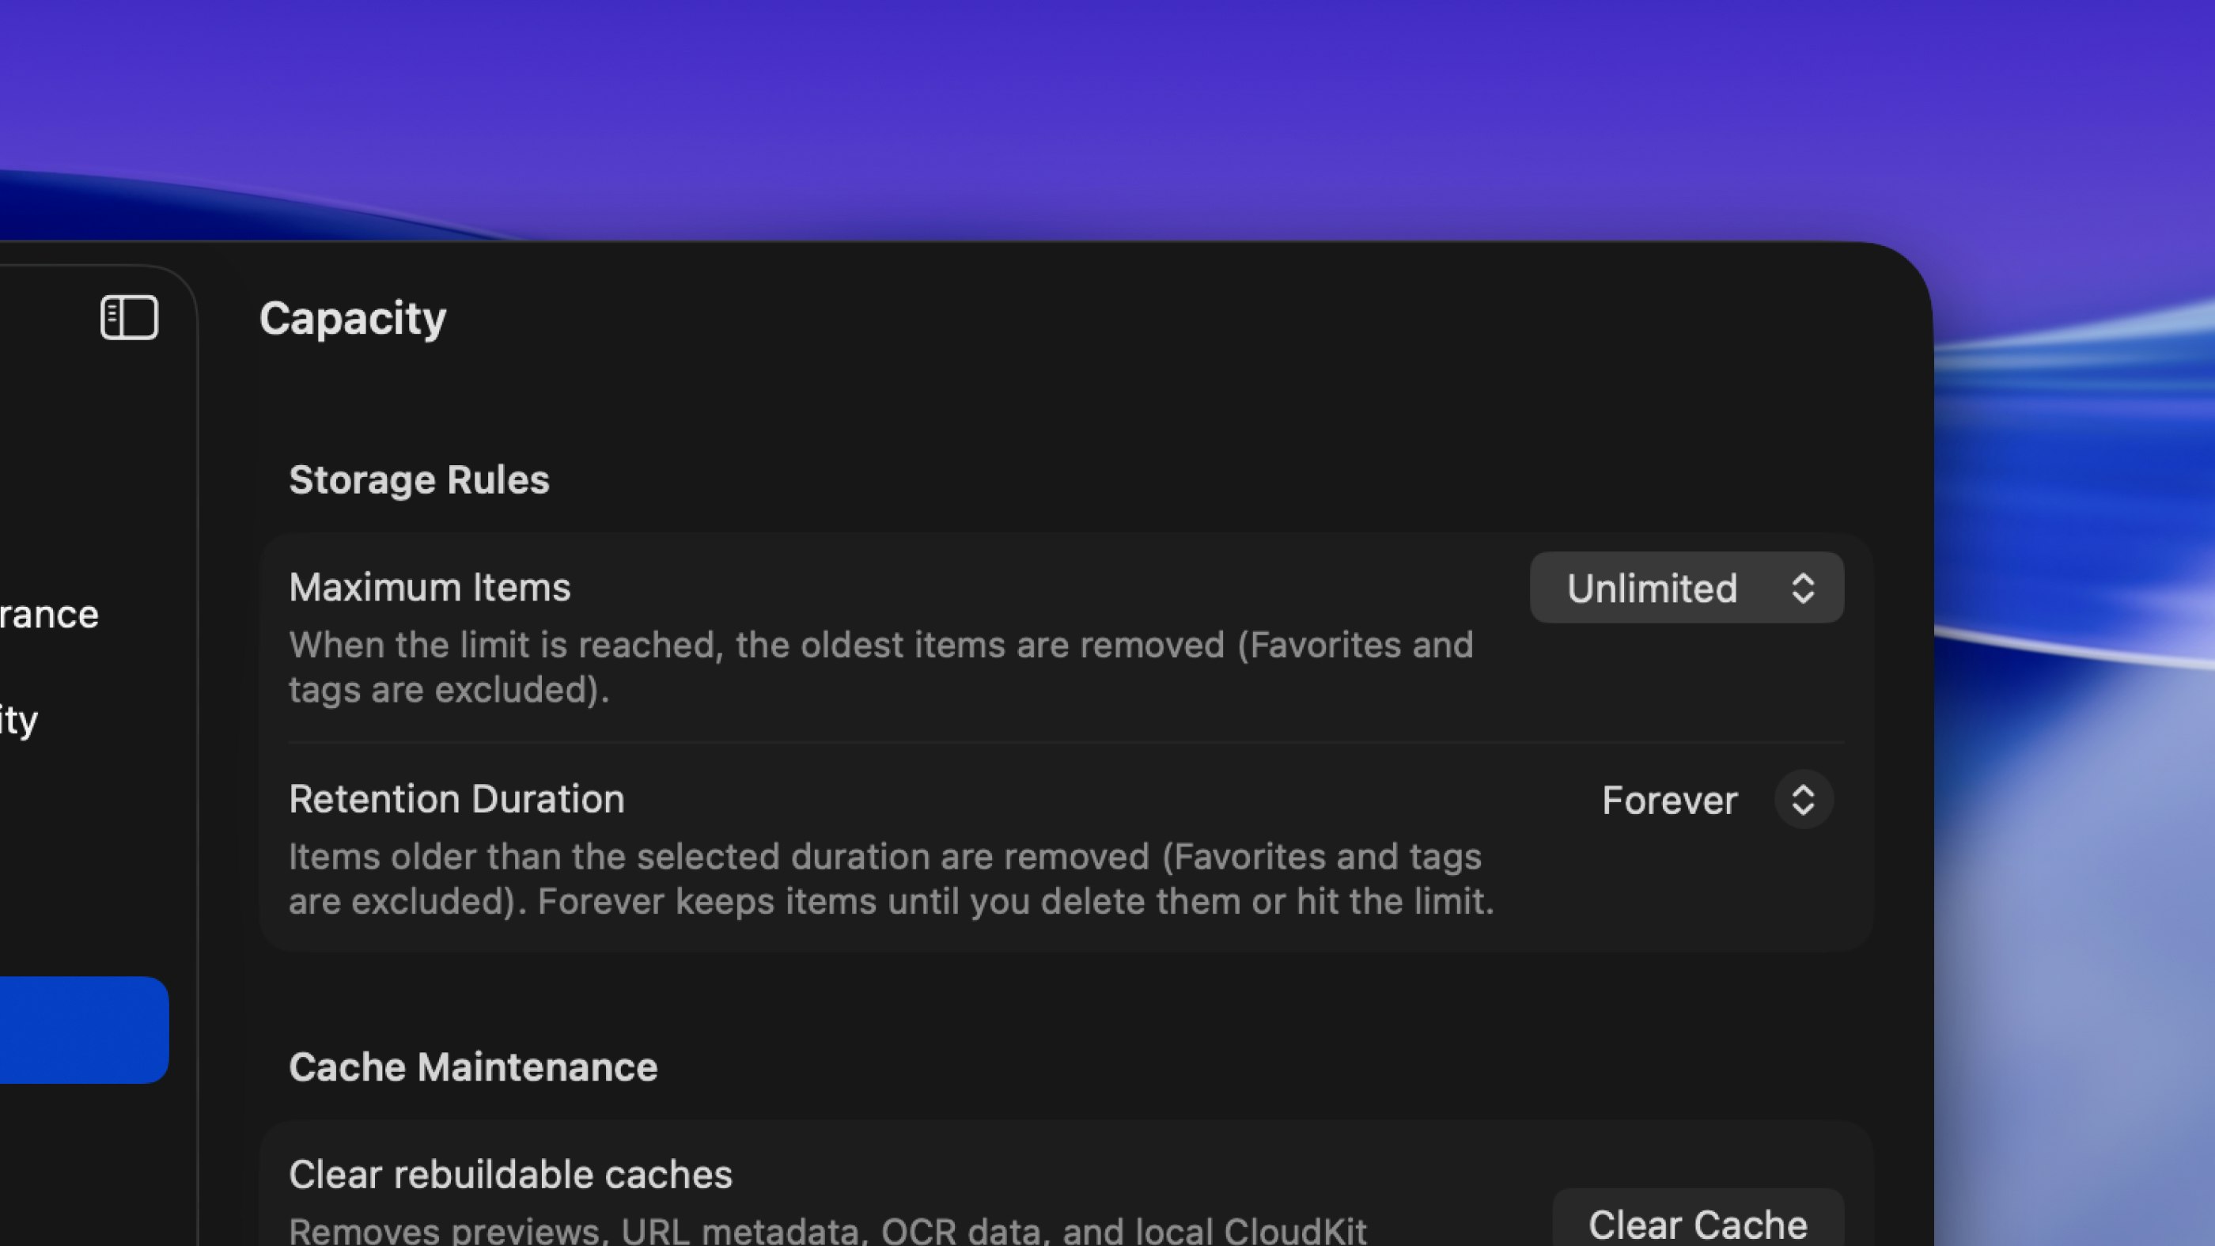Click the Capacity page title
Image resolution: width=2215 pixels, height=1246 pixels.
coord(353,319)
